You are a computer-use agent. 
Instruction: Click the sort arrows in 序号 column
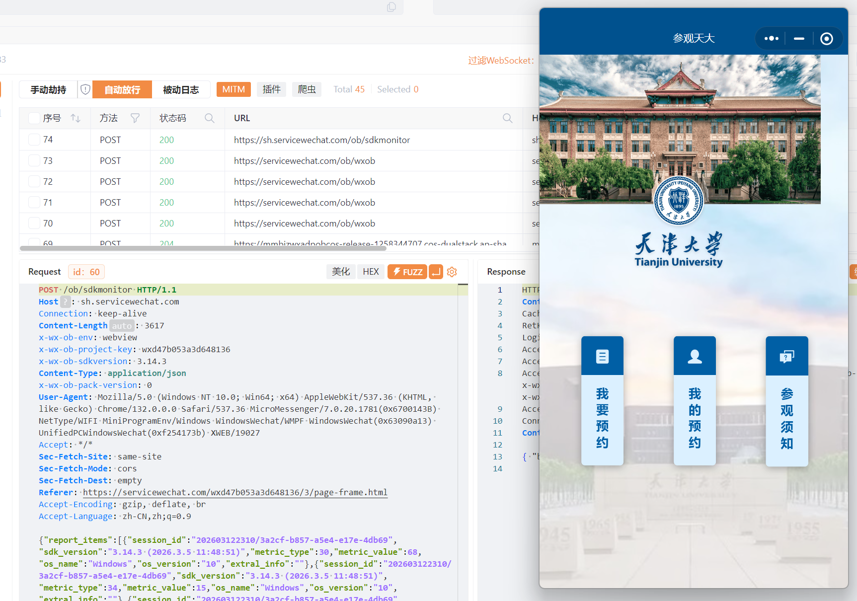(76, 118)
